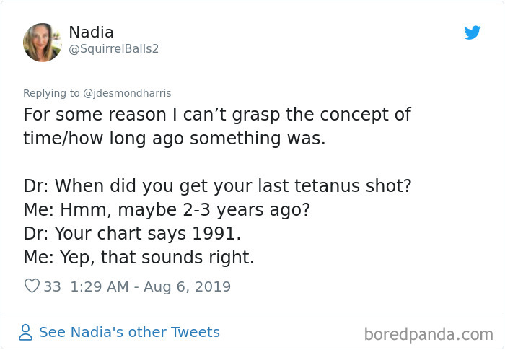Click the Twitter bird logo

pyautogui.click(x=472, y=32)
